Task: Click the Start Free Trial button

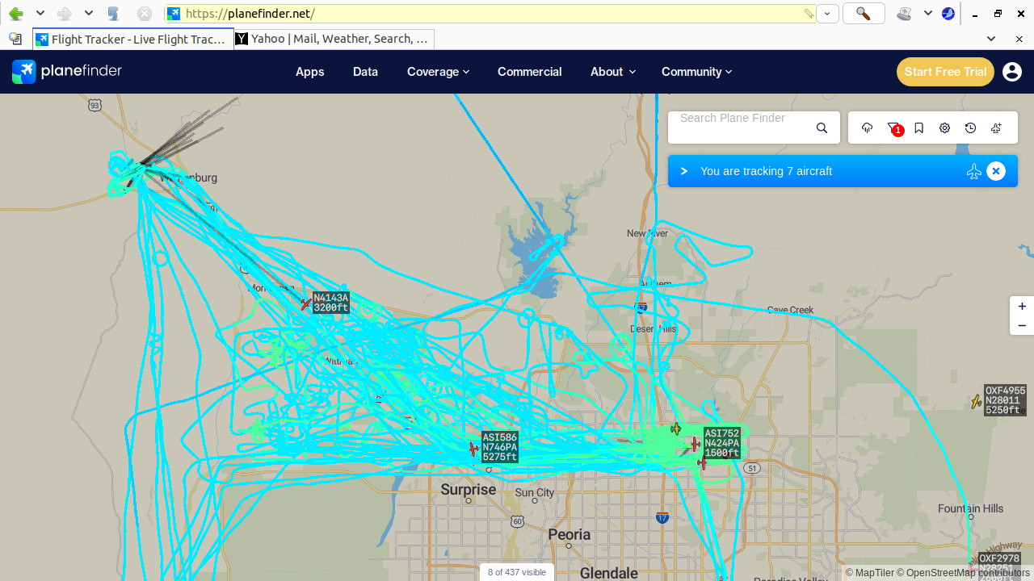Action: [x=945, y=72]
